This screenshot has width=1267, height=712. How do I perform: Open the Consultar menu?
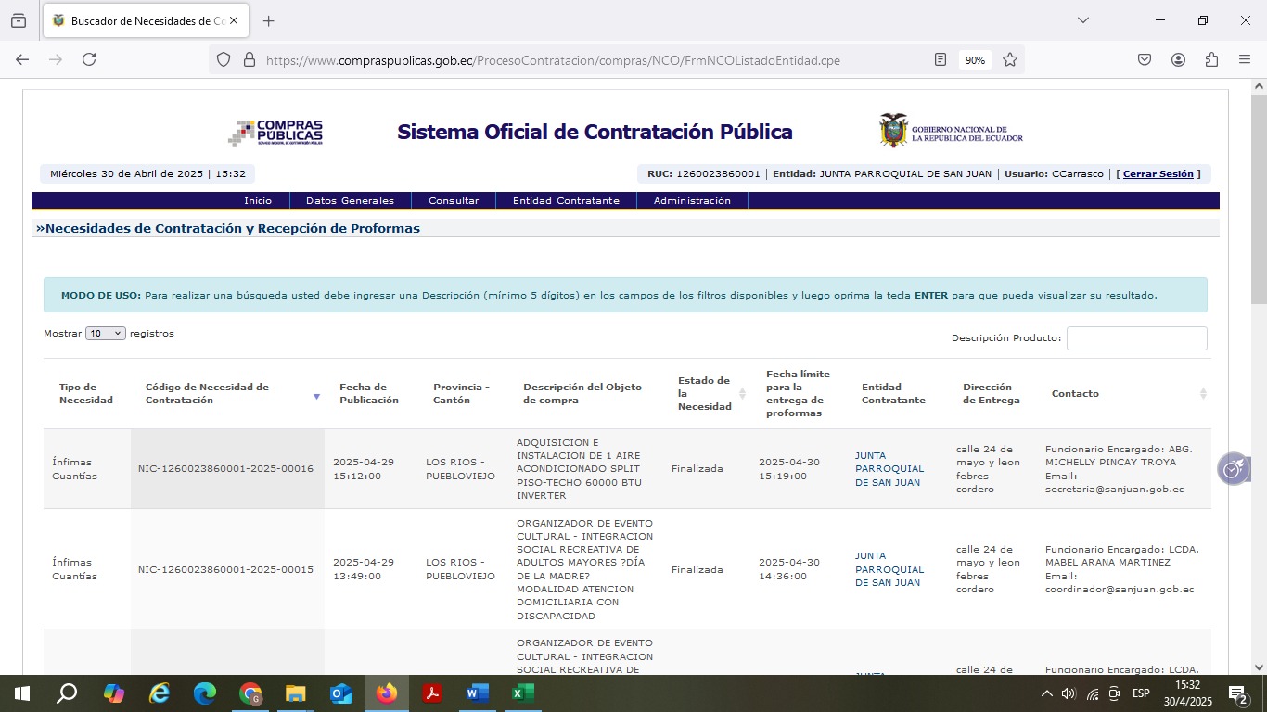[454, 200]
